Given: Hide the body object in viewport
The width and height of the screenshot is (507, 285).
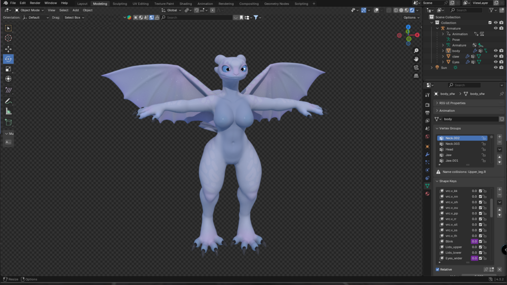Looking at the screenshot, I should tap(496, 51).
